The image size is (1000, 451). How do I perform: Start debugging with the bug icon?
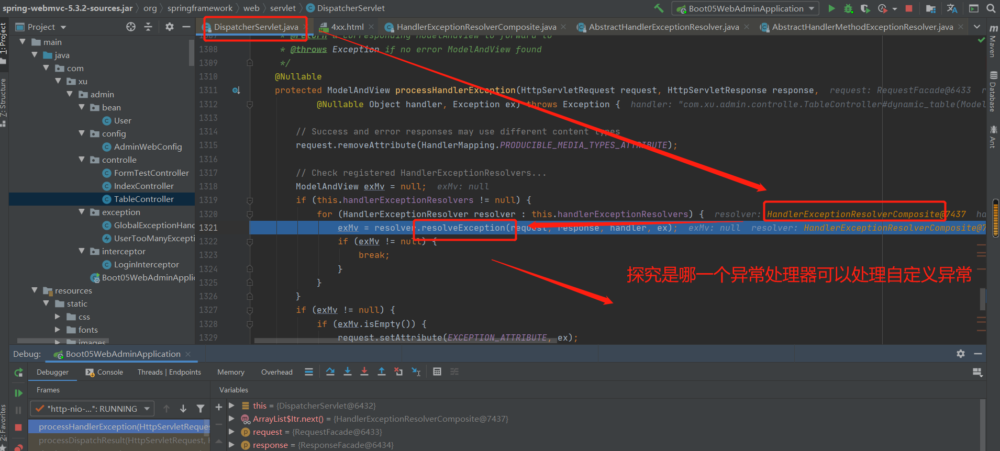[x=849, y=8]
